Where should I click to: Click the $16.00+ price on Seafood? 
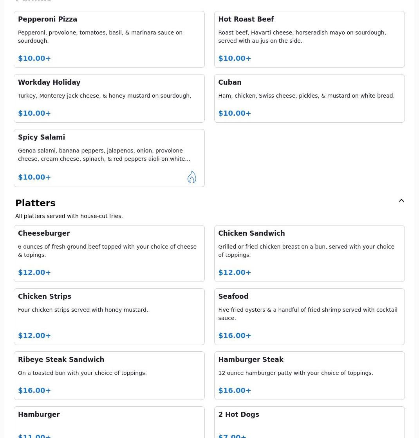235,336
